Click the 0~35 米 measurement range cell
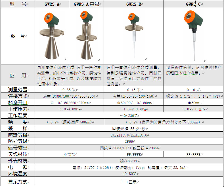224x187 pixels. pos(69,90)
